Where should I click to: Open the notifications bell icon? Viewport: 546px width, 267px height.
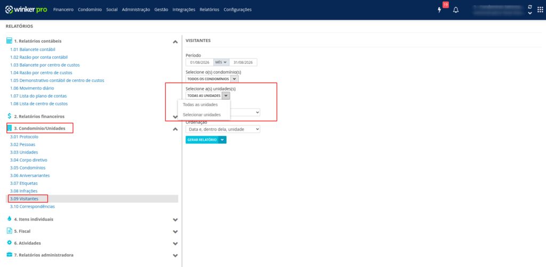[x=455, y=10]
